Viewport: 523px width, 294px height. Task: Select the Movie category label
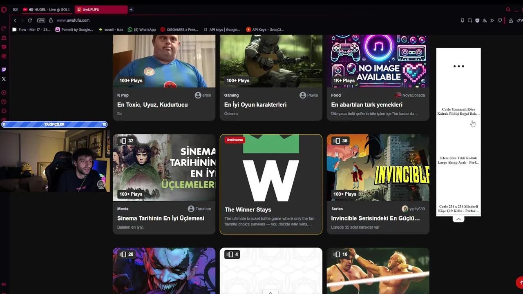(123, 209)
